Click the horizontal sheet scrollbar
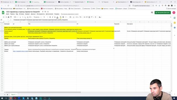This screenshot has height=100, width=177. pyautogui.click(x=43, y=92)
